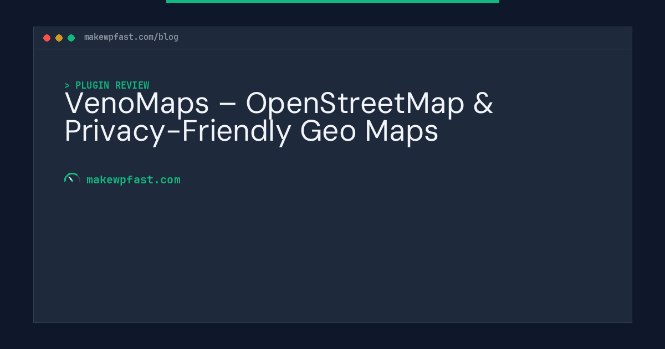Screen dimensions: 665x349
Task: Click the traffic-light dots cluster
Action: pyautogui.click(x=59, y=38)
